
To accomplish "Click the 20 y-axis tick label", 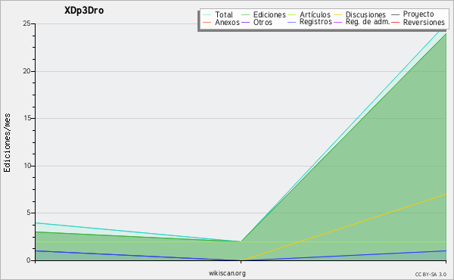I will 26,71.
